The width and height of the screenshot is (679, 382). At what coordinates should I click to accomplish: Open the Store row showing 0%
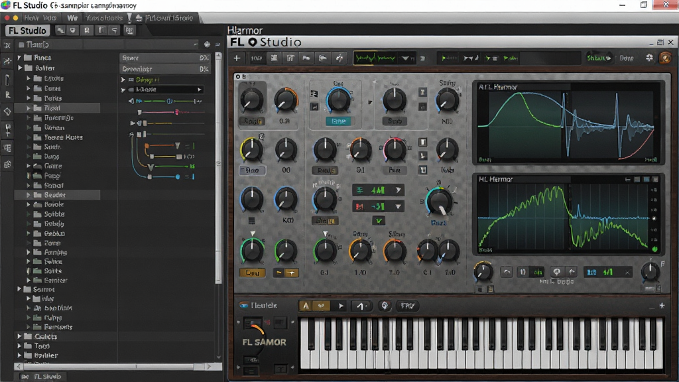[165, 58]
